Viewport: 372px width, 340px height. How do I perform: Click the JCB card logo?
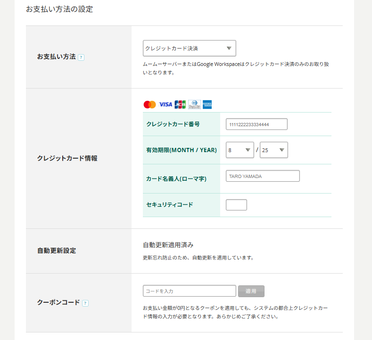pos(180,105)
